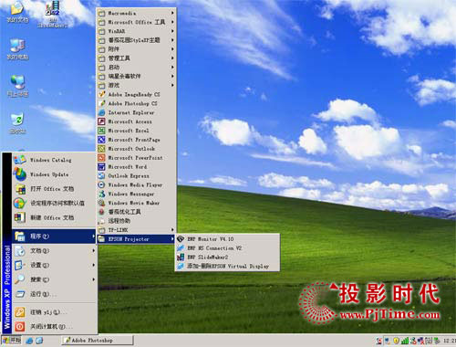
Task: Launch Microsoft Word
Action: [x=136, y=167]
